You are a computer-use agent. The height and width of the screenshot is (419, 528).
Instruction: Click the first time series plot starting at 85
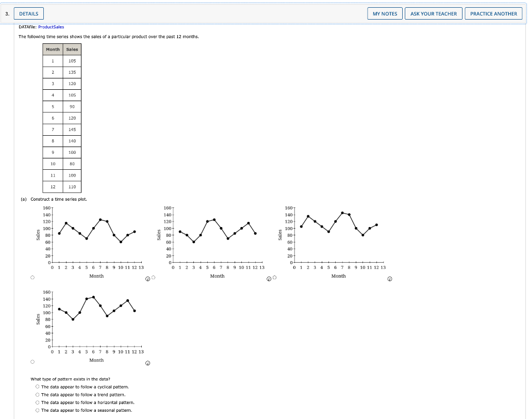click(90, 241)
